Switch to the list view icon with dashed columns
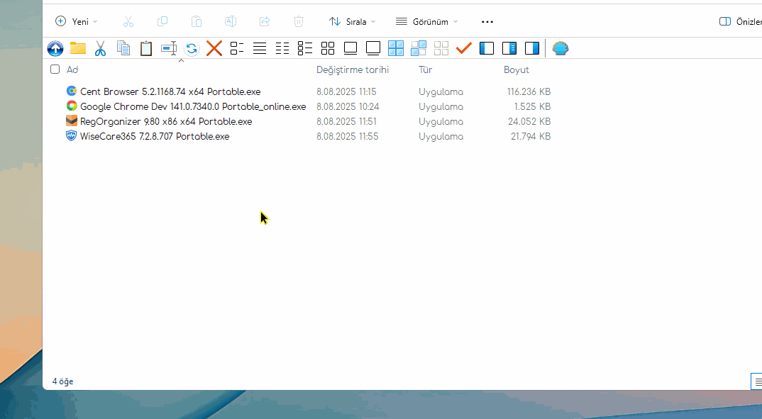762x419 pixels. (282, 48)
